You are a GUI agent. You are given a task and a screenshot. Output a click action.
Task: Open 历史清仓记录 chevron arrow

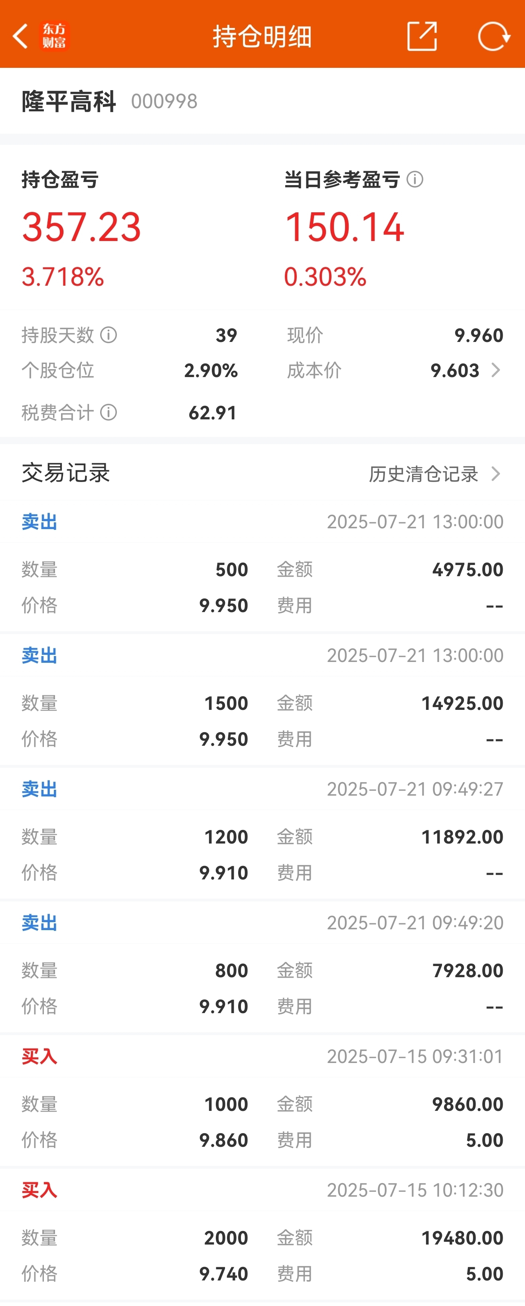tap(495, 474)
